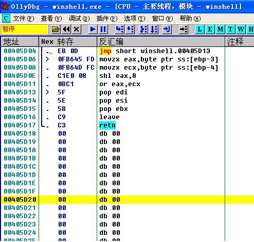Click the Trace into icon
This screenshot has height=242, width=254.
point(143,29)
